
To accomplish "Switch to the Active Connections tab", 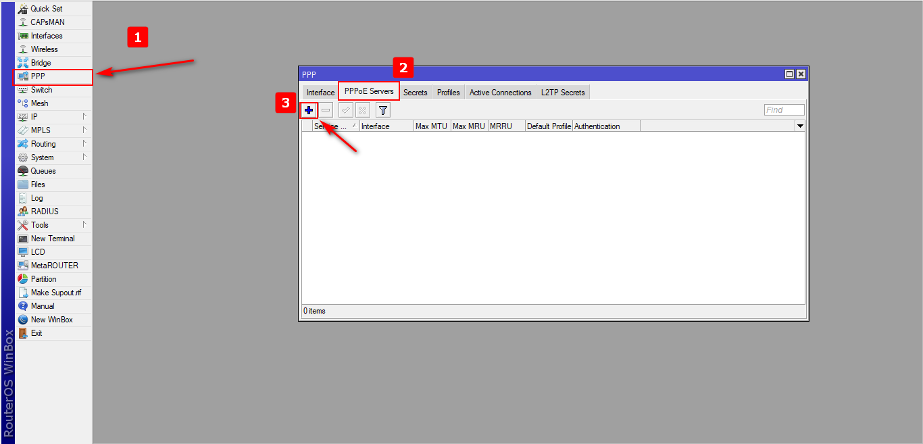I will [x=500, y=93].
